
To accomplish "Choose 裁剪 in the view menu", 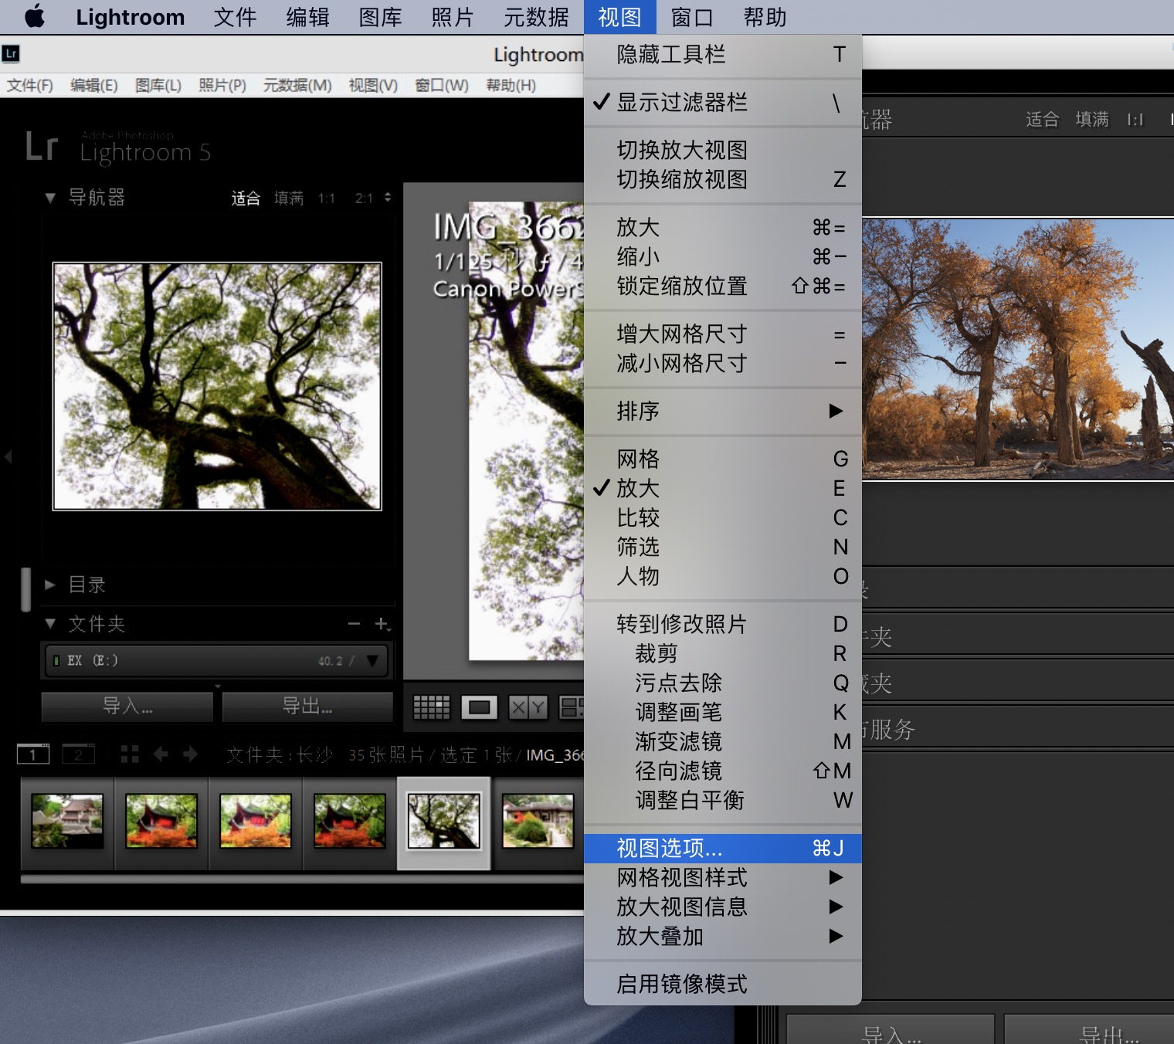I will [x=723, y=653].
